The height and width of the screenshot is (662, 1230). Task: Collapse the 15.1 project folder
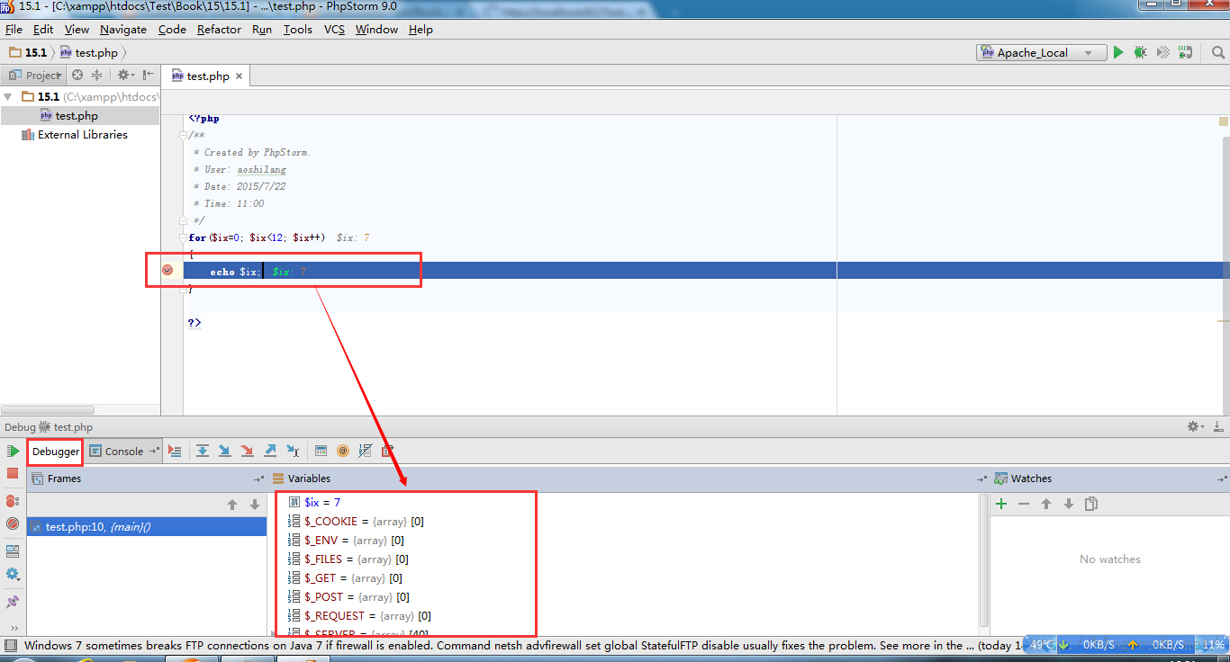point(8,96)
